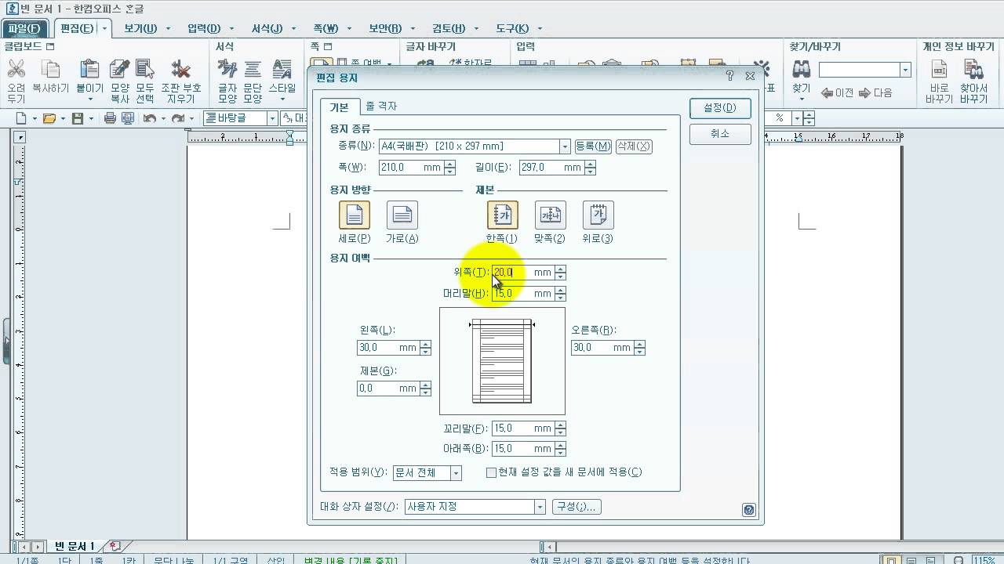Click the find text search box
Viewport: 1004px width, 564px height.
pyautogui.click(x=859, y=70)
